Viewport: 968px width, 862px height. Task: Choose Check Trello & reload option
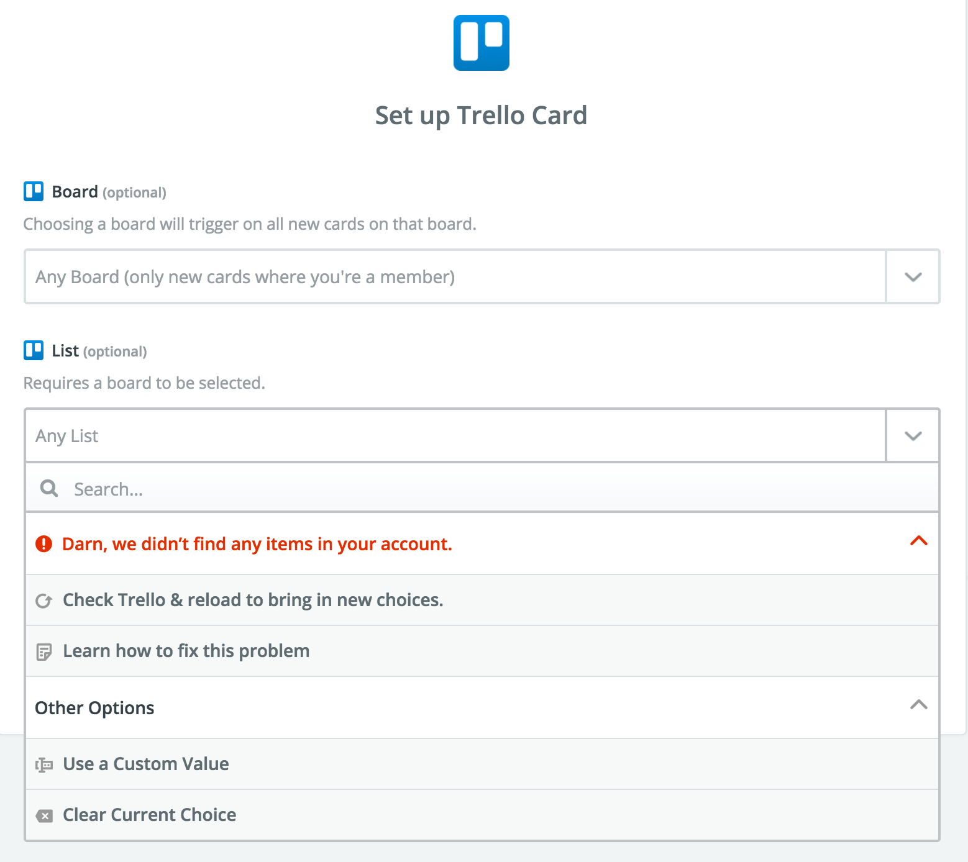tap(482, 600)
